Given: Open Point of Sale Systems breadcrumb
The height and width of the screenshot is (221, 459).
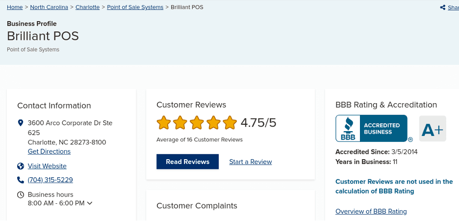Looking at the screenshot, I should 135,7.
